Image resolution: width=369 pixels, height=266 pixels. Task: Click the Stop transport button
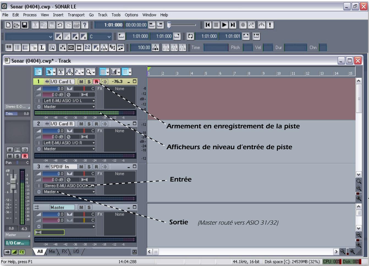[x=216, y=25]
